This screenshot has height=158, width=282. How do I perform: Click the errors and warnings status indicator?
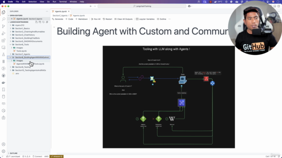(x=26, y=156)
